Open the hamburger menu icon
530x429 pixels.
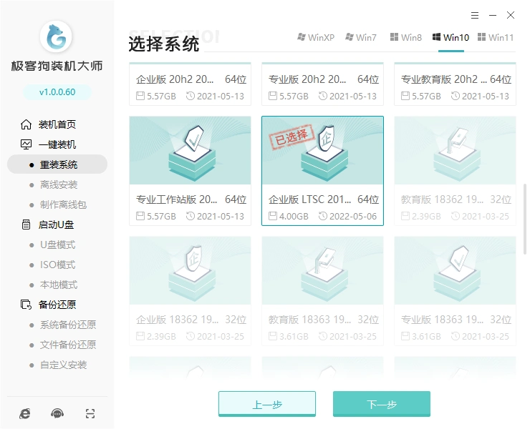click(475, 15)
